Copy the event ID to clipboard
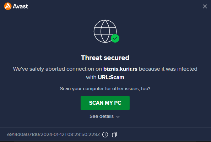 [114, 135]
